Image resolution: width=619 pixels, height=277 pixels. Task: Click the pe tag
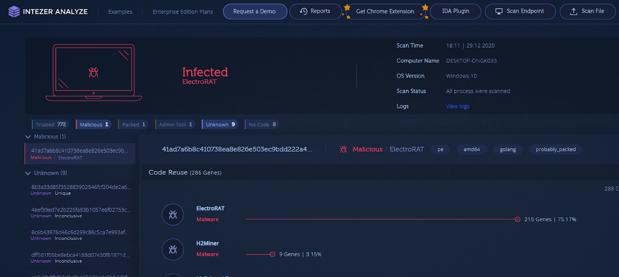[x=440, y=149]
